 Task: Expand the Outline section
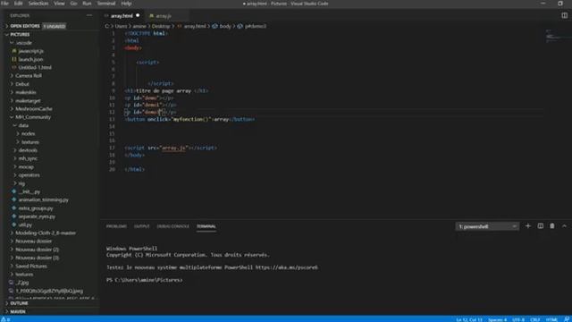pyautogui.click(x=19, y=303)
